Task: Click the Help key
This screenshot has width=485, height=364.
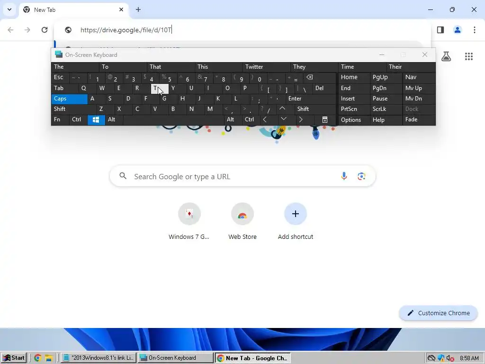Action: (x=386, y=120)
